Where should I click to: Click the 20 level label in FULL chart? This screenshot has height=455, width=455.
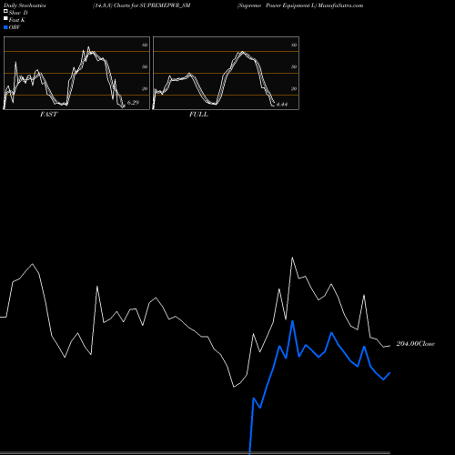(x=294, y=88)
